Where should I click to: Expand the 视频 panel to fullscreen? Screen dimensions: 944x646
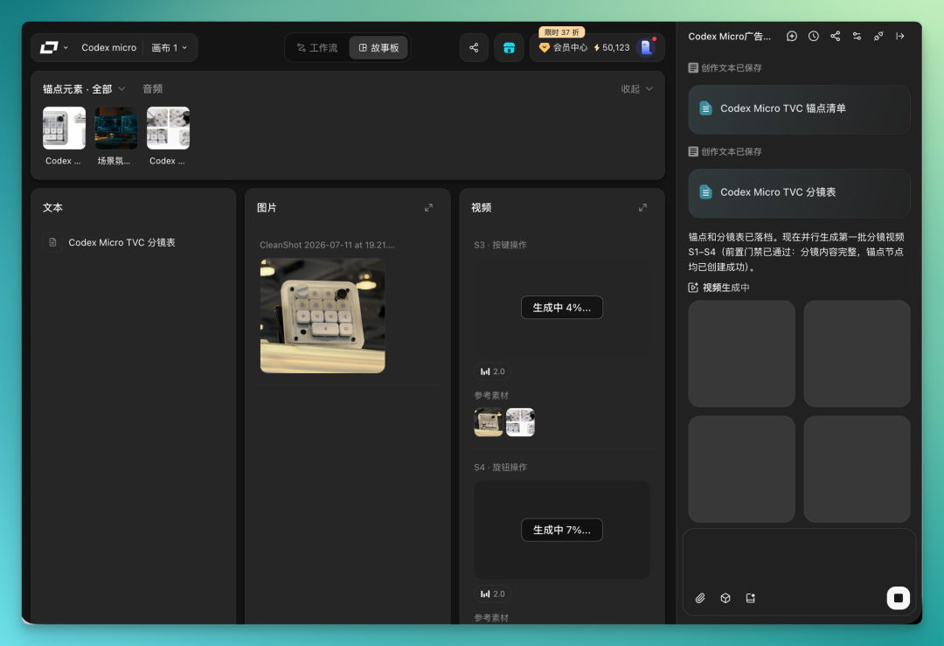coord(643,208)
